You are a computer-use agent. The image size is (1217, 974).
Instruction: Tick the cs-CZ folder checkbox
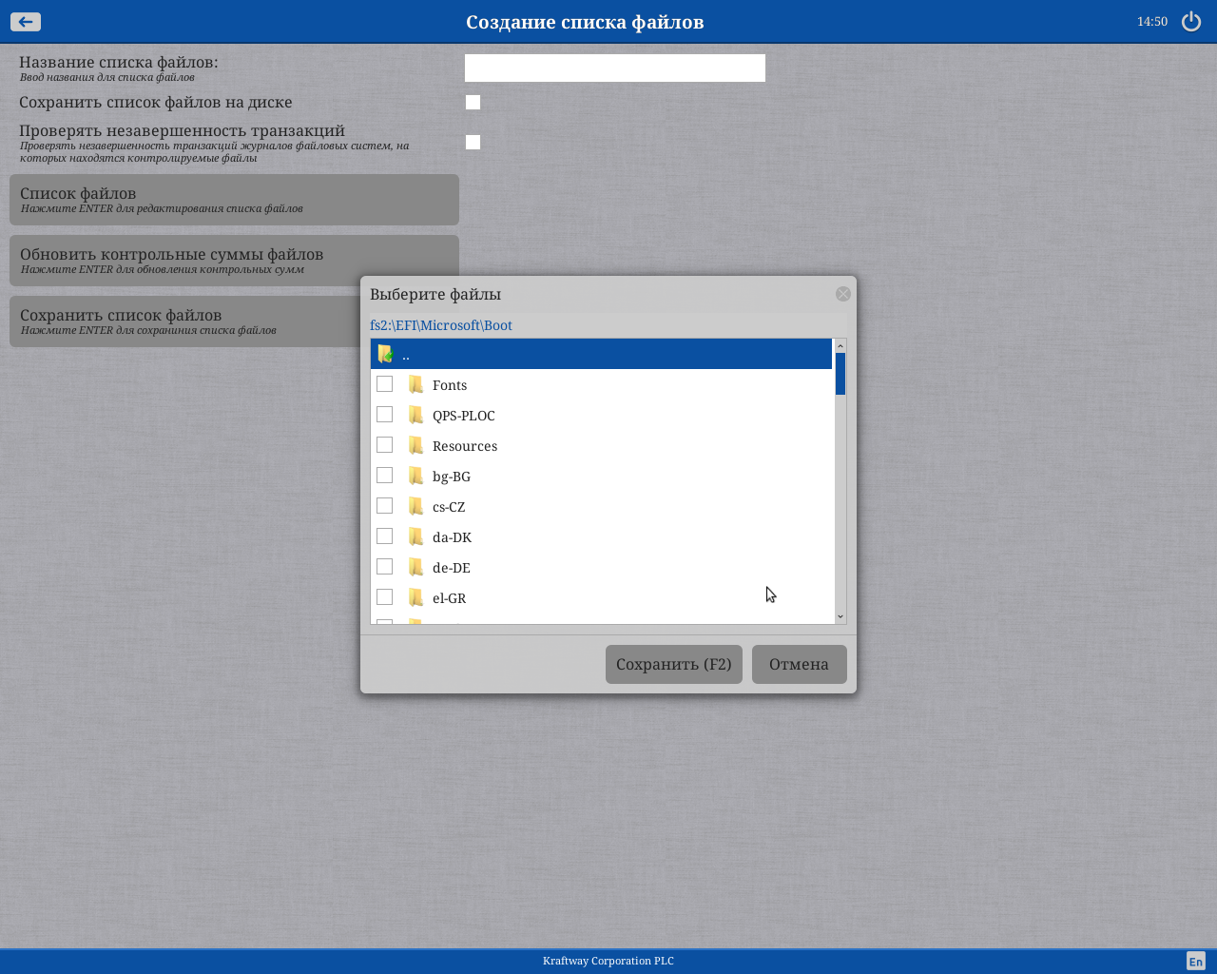pos(385,506)
